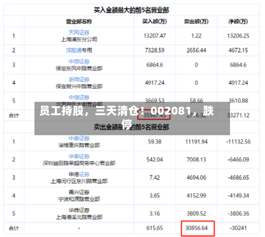Select branch name 深圳益田路荣超商务中心营业部
This screenshot has height=237, width=265.
[79, 163]
